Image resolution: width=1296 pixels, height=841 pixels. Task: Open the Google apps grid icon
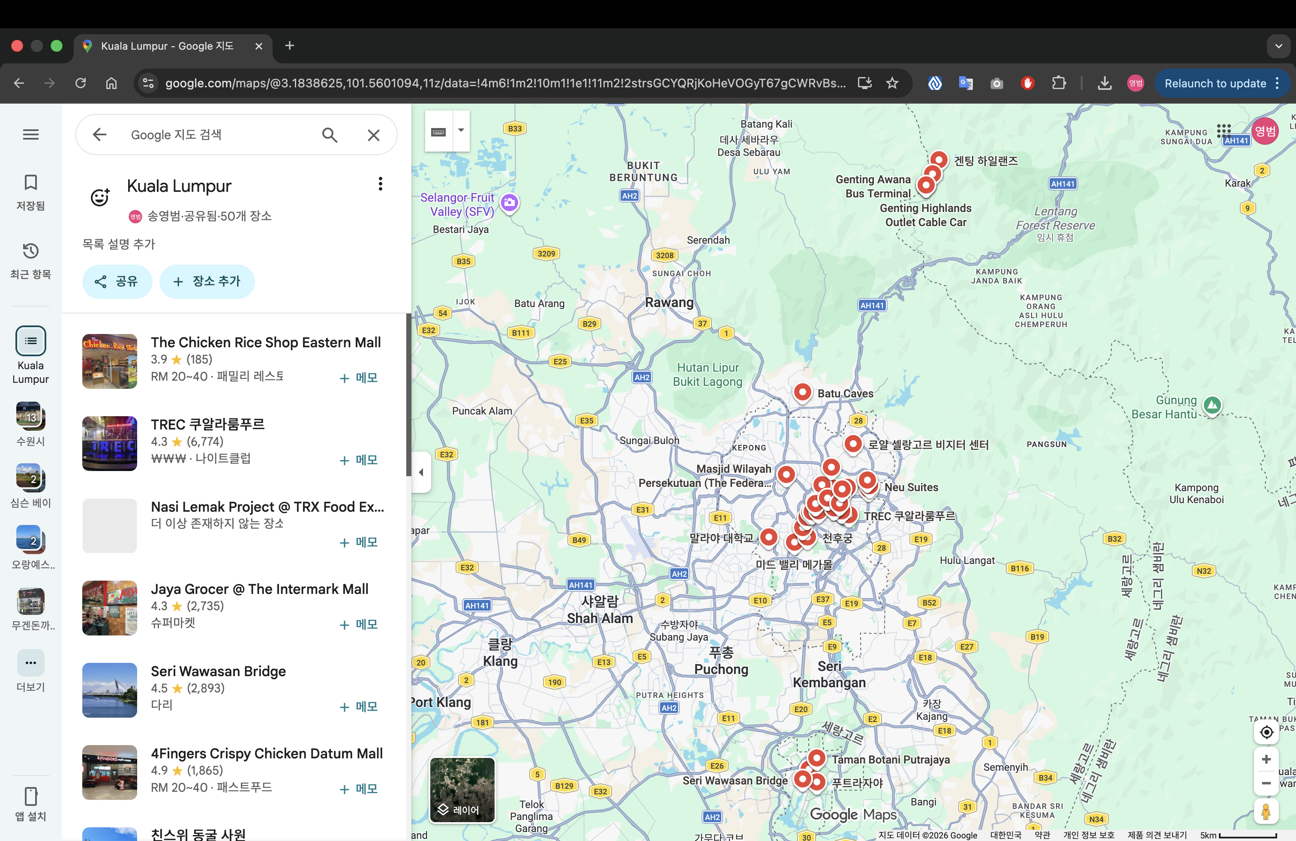[1224, 131]
